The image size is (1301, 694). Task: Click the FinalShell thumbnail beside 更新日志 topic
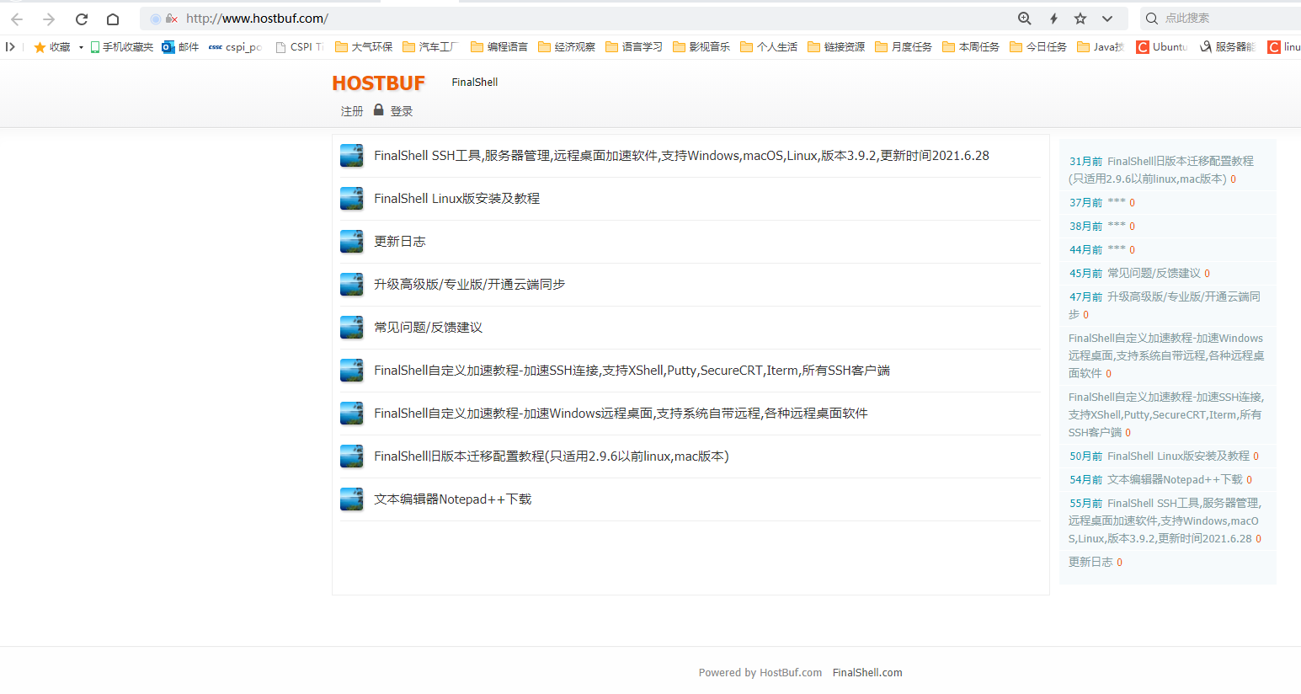pos(351,242)
